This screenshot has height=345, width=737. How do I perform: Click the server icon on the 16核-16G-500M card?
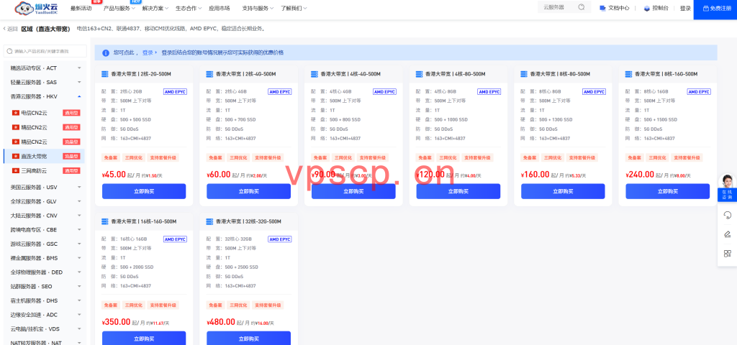[105, 221]
